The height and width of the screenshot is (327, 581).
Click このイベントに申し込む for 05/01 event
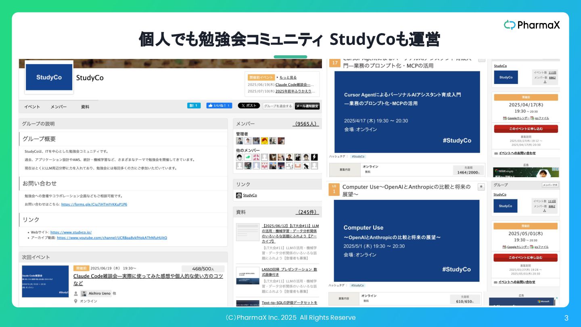point(525,258)
